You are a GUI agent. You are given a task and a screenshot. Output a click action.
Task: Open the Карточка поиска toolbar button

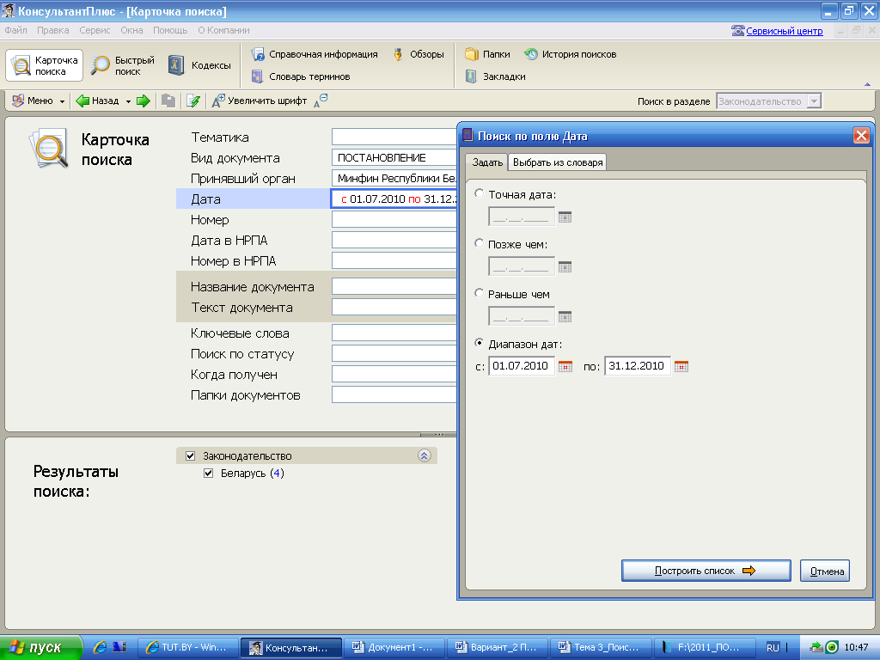(45, 65)
